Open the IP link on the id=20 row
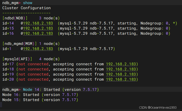182x111 pixels. 121,79
